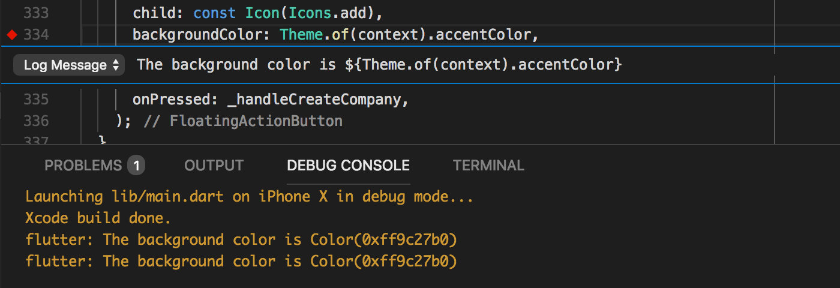Viewport: 840px width, 288px height.
Task: Click the 'Xcode build done.' console line
Action: pyautogui.click(x=98, y=218)
